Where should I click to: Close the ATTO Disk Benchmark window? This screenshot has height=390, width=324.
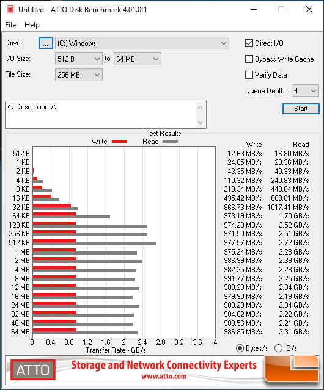click(x=309, y=9)
